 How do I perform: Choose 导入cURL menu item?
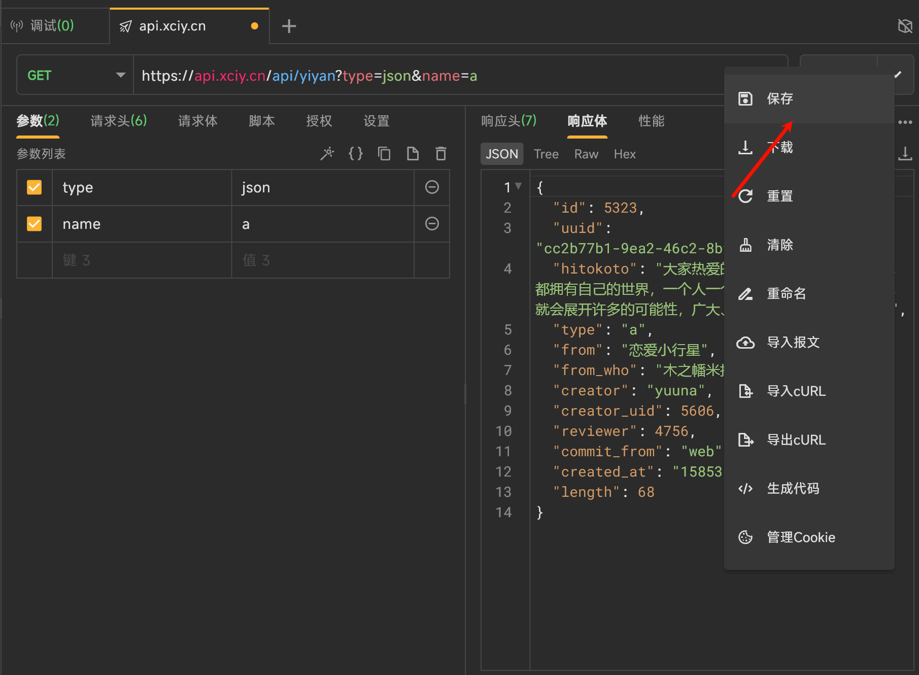[x=809, y=391]
